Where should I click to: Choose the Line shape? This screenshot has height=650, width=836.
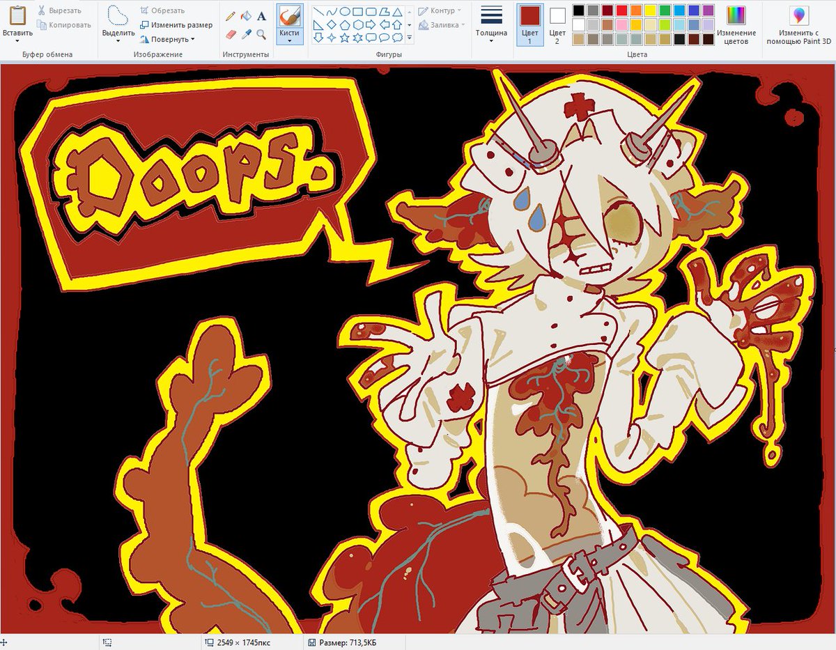(x=319, y=12)
